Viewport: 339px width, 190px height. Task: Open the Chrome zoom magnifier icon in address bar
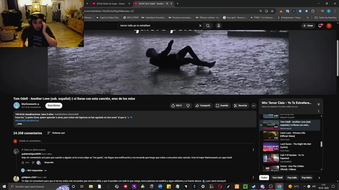pos(261,11)
